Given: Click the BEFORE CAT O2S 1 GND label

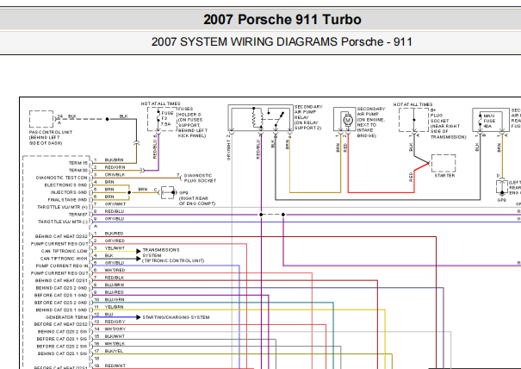Looking at the screenshot, I should coord(61,295).
